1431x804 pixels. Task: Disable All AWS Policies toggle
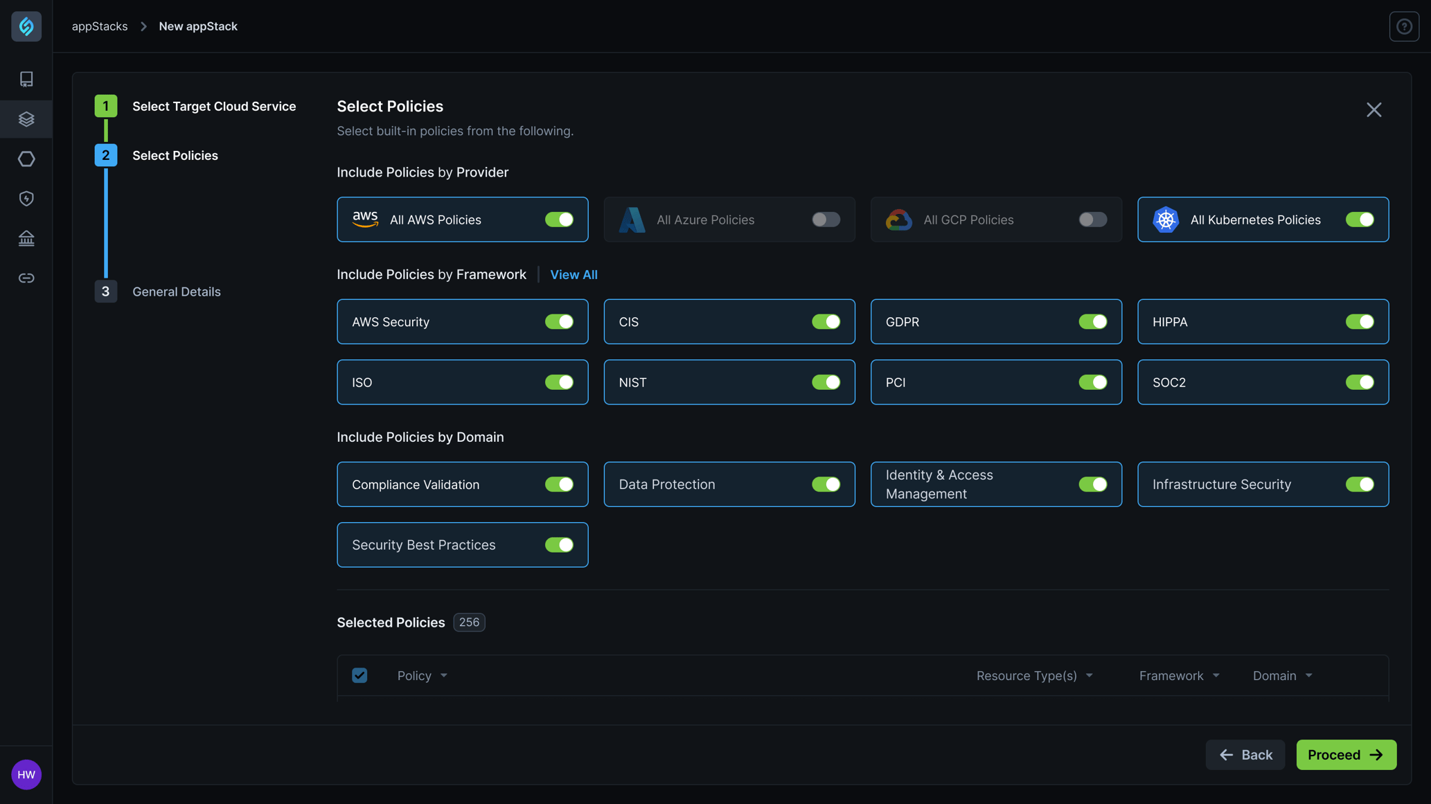(x=559, y=220)
